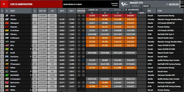The image size is (184, 92).
Task: Click the session timer clock icon
Action: tap(167, 4)
